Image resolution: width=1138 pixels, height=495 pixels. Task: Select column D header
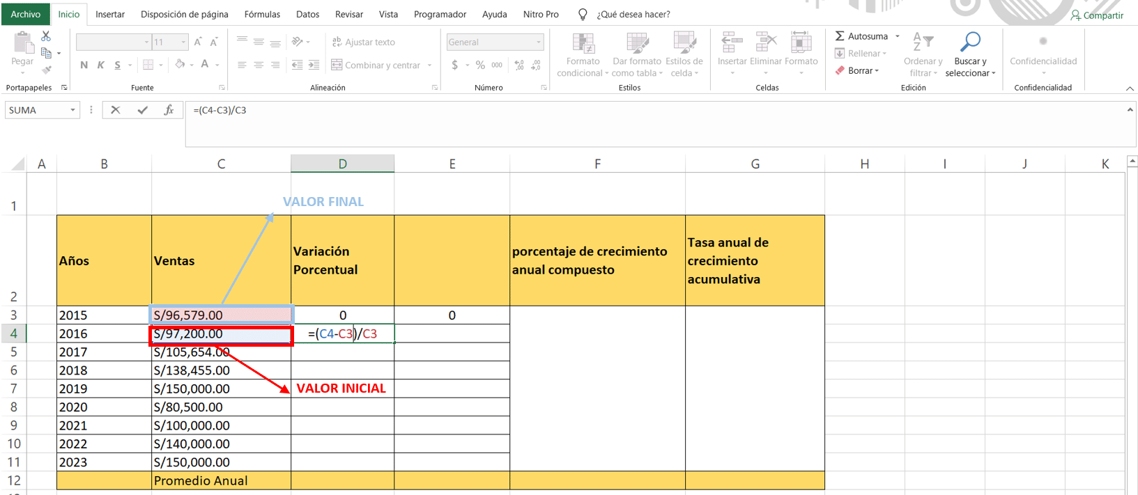coord(342,164)
